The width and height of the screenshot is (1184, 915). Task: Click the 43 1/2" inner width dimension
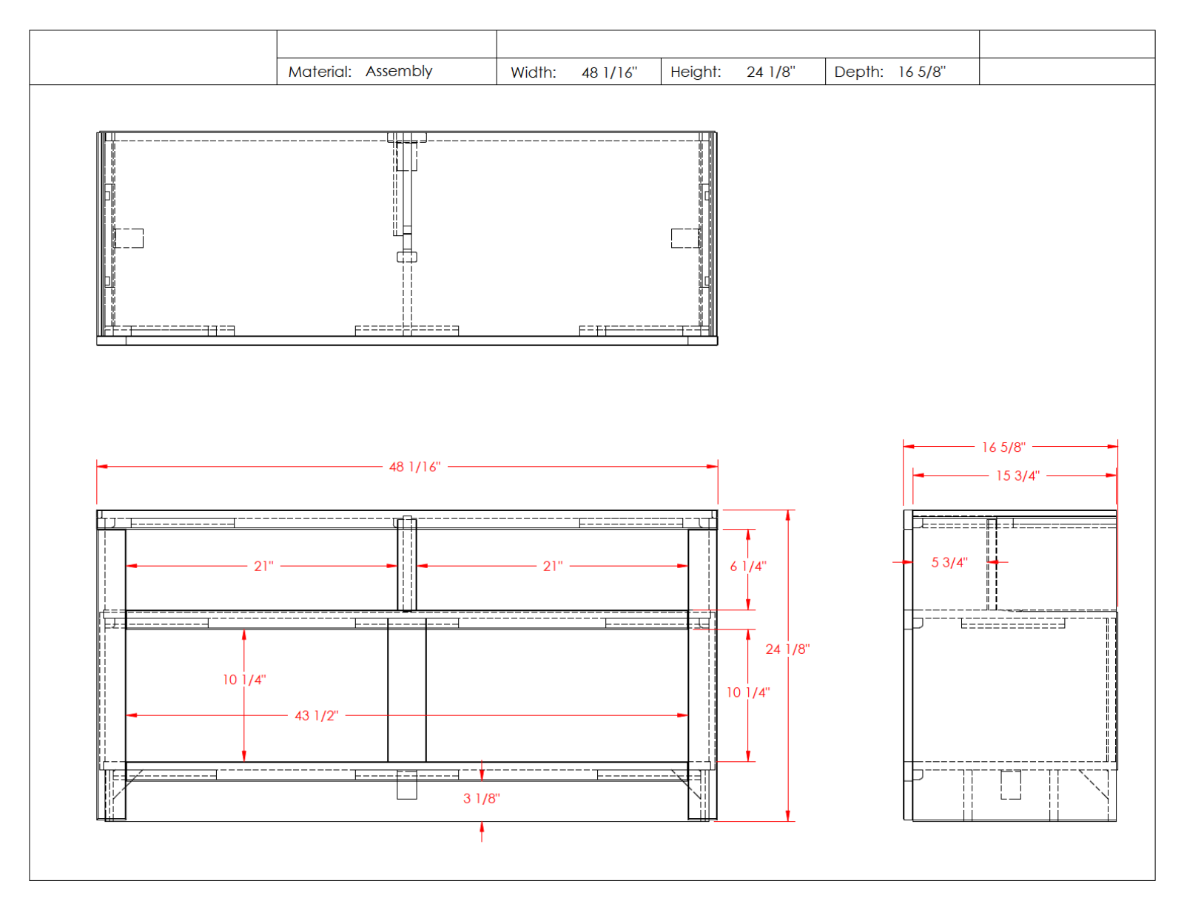tap(316, 715)
